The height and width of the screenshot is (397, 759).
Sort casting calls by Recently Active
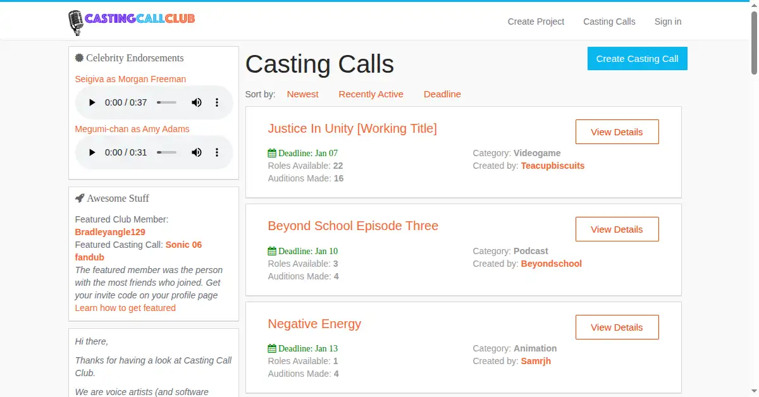(x=371, y=94)
